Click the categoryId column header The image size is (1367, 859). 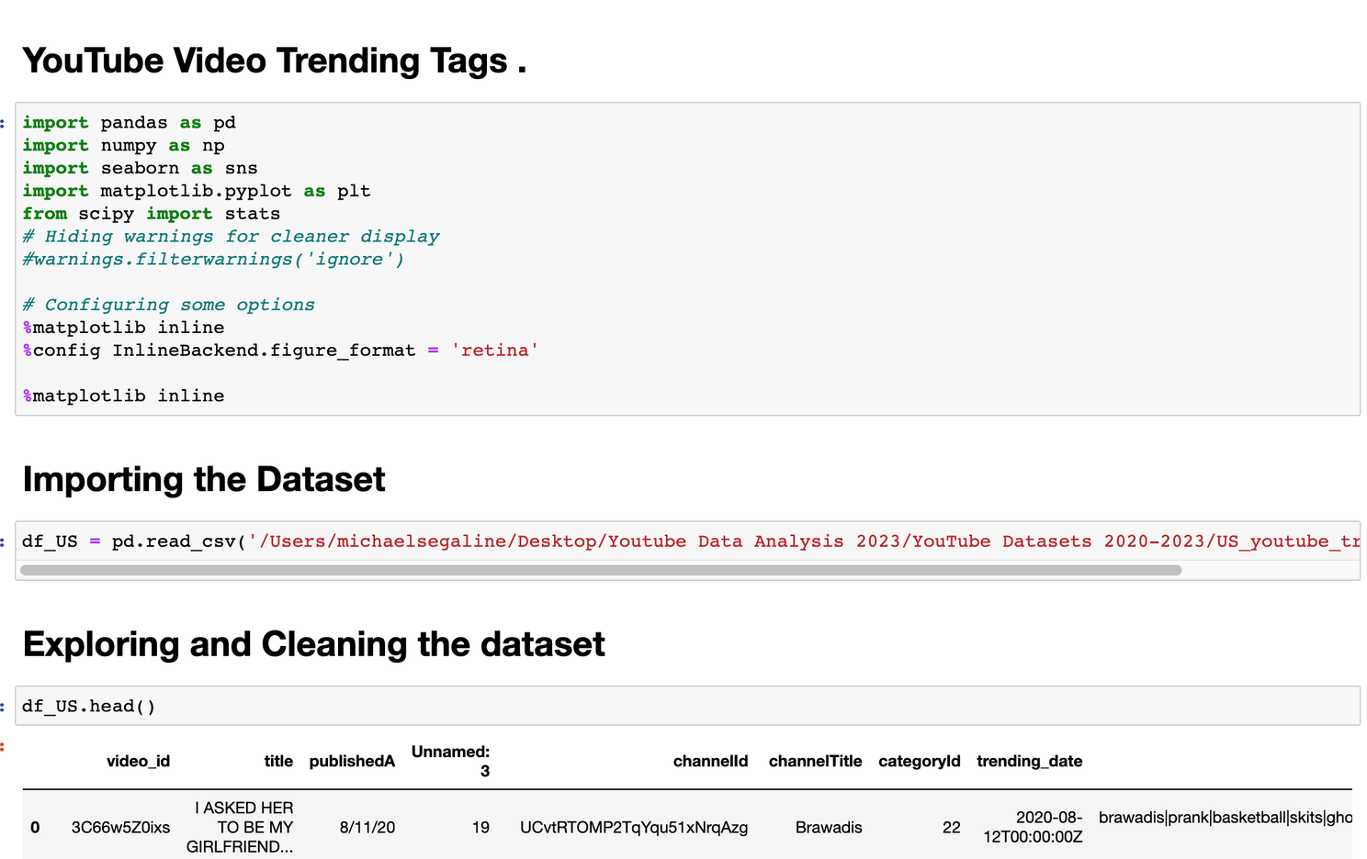tap(919, 761)
